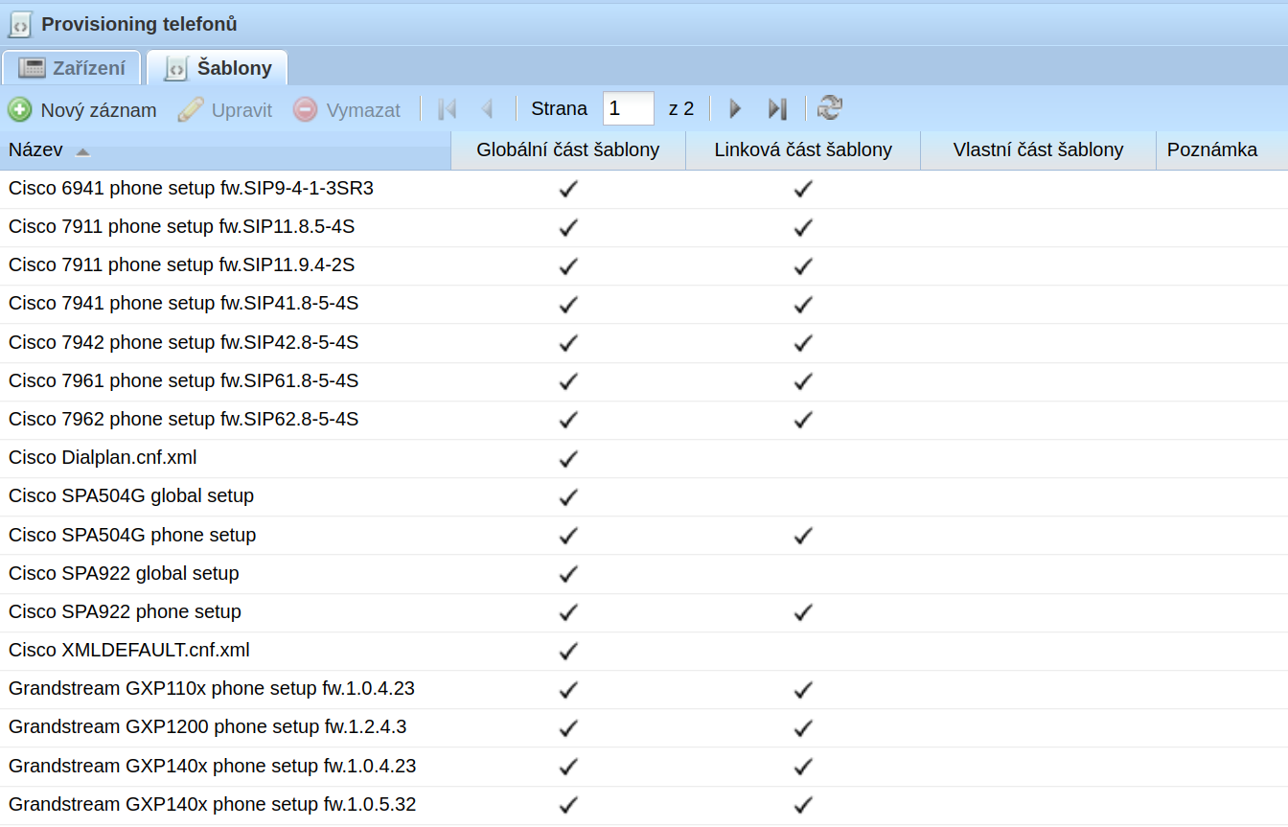Select the Cisco SPA504G phone setup row
Viewport: 1288px width, 827px height.
[644, 536]
